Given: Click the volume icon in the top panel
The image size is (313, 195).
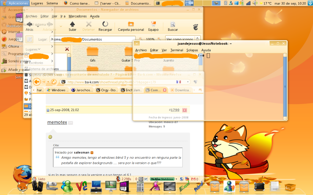Looking at the screenshot, I should [255, 3].
